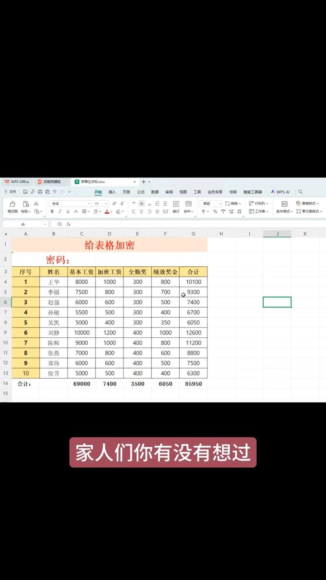Screen dimensions: 326x580
Task: Toggle underline formatting
Action: click(67, 211)
